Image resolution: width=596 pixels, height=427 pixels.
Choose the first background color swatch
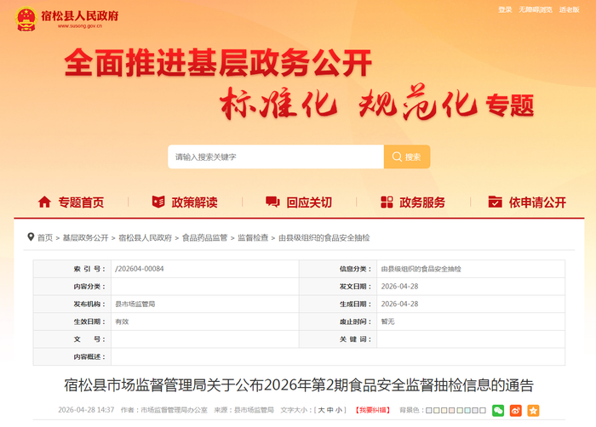pyautogui.click(x=429, y=410)
